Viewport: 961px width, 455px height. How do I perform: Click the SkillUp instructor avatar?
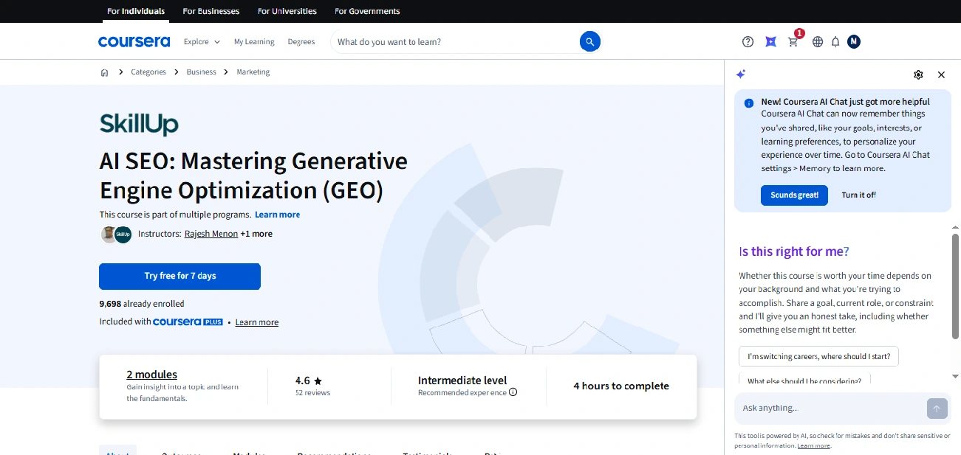(123, 235)
